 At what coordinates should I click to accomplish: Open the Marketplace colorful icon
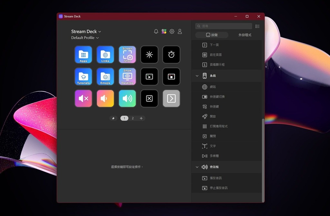tap(164, 32)
